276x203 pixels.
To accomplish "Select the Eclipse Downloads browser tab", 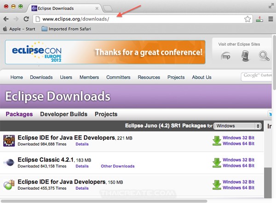I will click(64, 8).
